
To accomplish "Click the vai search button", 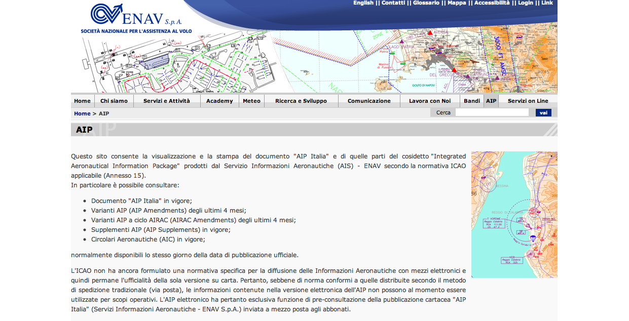I will (x=543, y=112).
